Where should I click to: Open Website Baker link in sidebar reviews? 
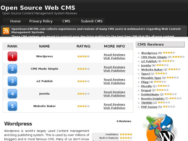[x=152, y=70]
